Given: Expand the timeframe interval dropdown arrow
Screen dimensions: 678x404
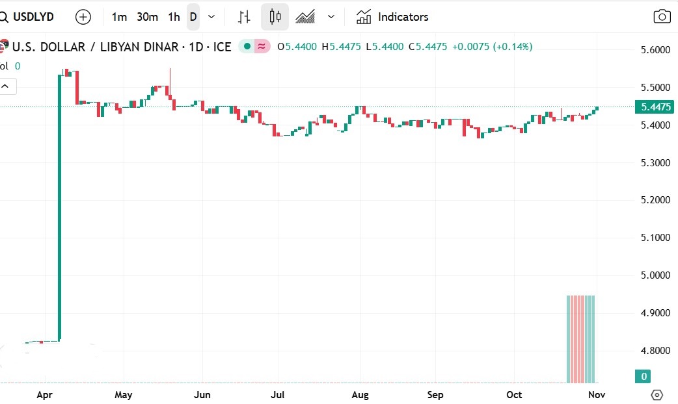Looking at the screenshot, I should 211,17.
